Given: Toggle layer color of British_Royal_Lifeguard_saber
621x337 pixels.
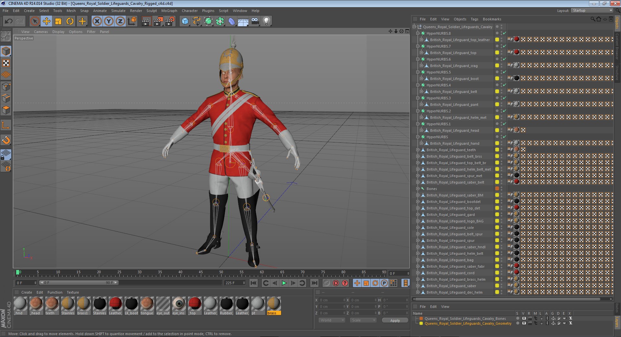Looking at the screenshot, I should click(497, 286).
